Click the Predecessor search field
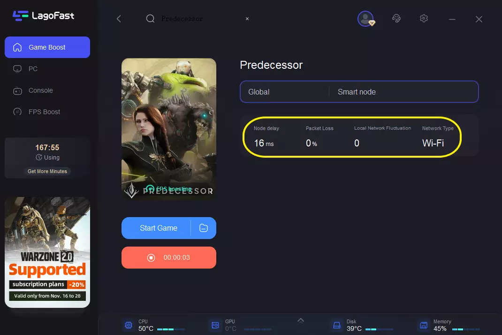Screen dimensions: 502x335 click(x=198, y=19)
